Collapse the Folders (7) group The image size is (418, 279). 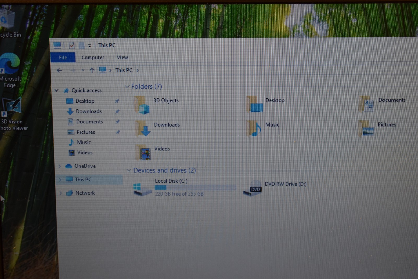pos(127,86)
